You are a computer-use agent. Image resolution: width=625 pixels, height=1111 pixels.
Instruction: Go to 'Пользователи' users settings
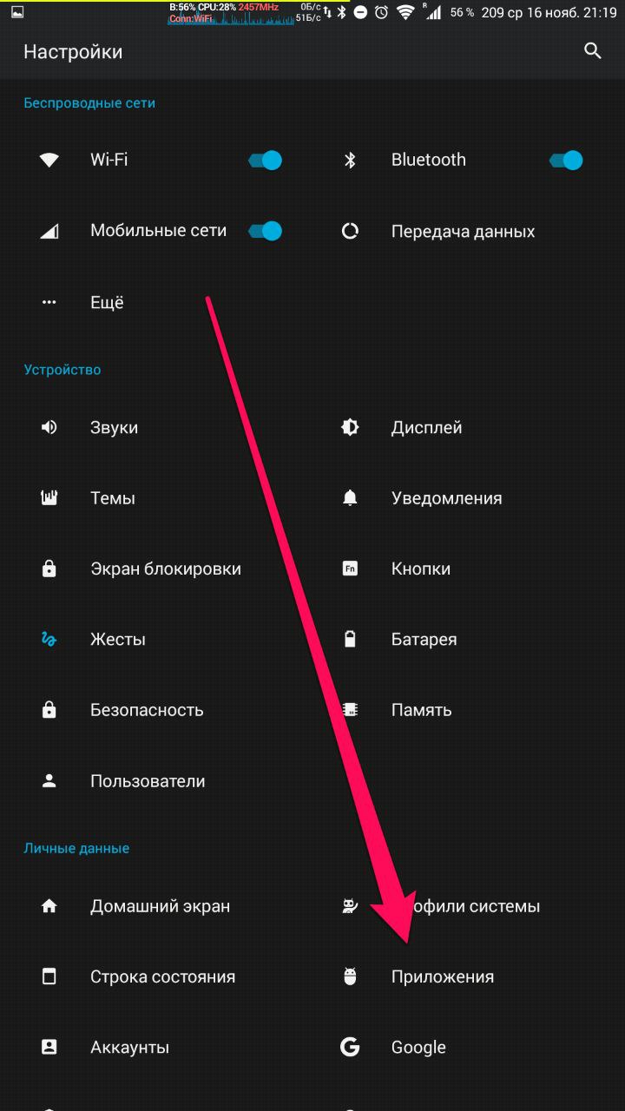(148, 781)
